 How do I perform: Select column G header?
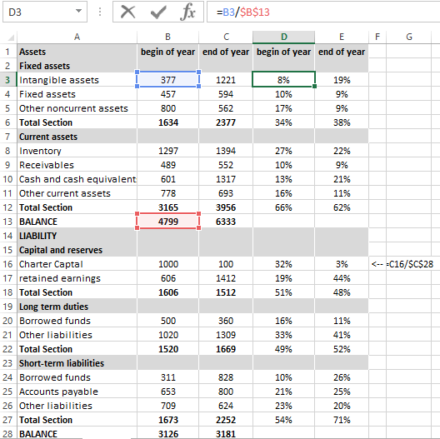pos(409,37)
